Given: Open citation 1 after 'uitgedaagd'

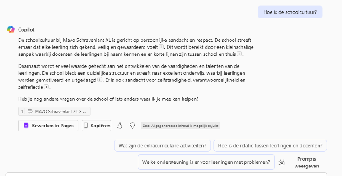Looking at the screenshot, I should pyautogui.click(x=99, y=80).
